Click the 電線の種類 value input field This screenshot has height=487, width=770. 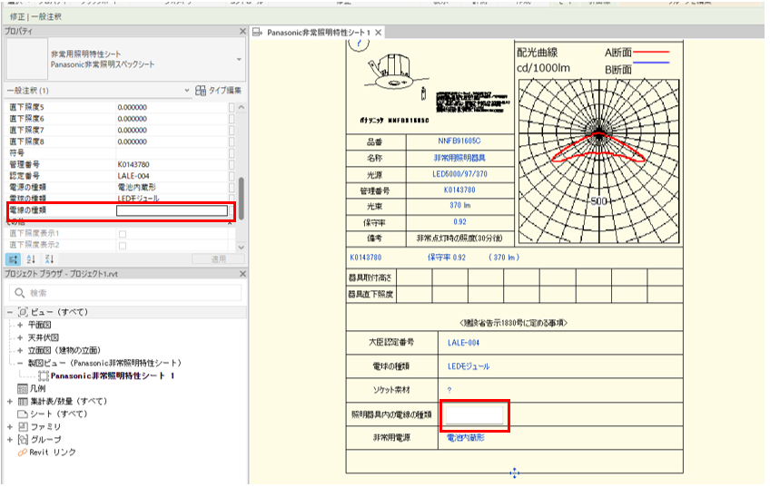173,211
